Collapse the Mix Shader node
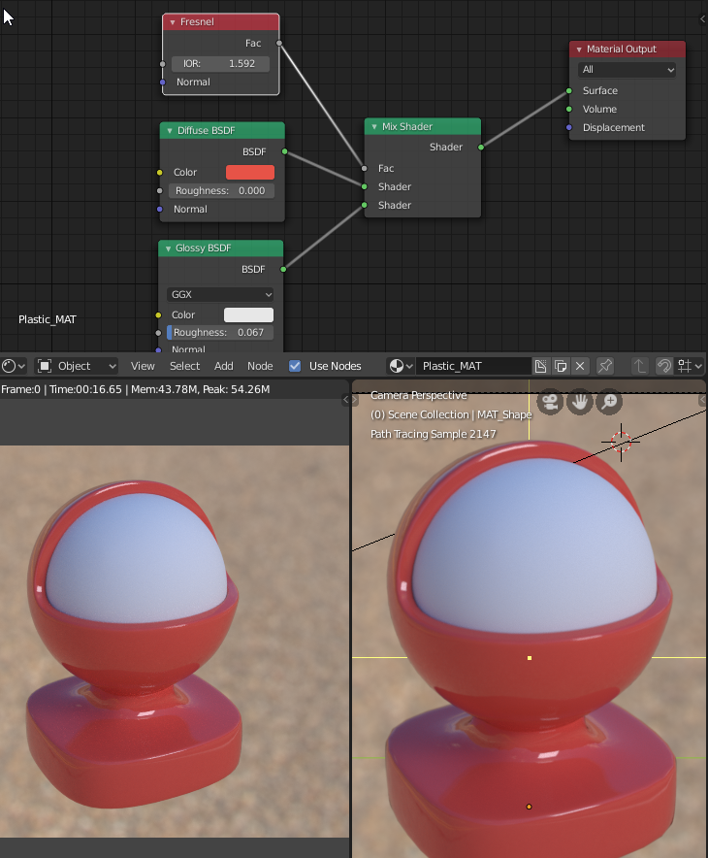708x858 pixels. tap(374, 127)
